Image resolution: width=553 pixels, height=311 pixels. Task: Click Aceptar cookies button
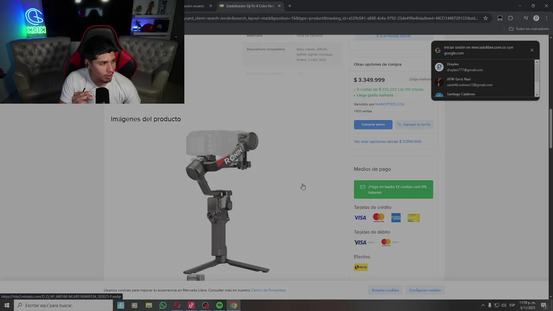[x=385, y=290]
